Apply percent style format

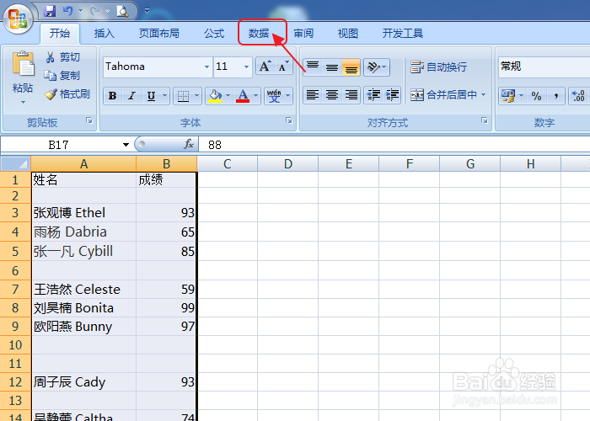pos(536,96)
